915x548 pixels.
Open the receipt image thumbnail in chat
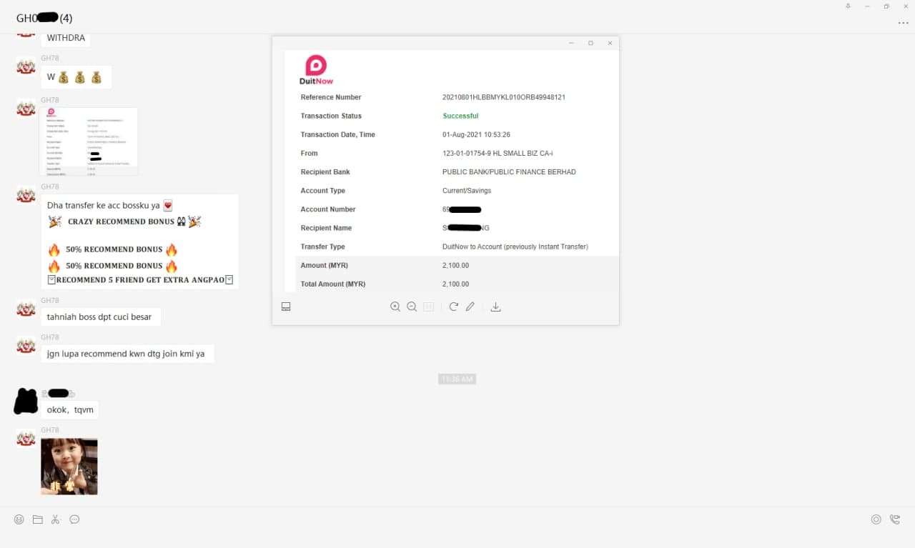(89, 141)
